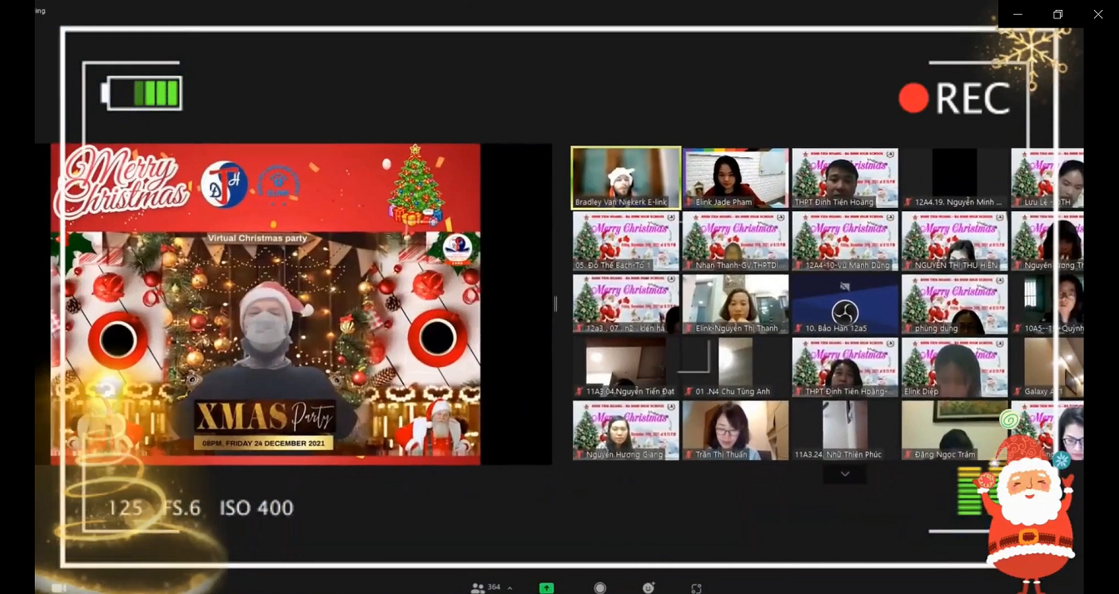Select Bradley Van Niekerk E-link video tile
Image resolution: width=1119 pixels, height=594 pixels.
point(625,177)
